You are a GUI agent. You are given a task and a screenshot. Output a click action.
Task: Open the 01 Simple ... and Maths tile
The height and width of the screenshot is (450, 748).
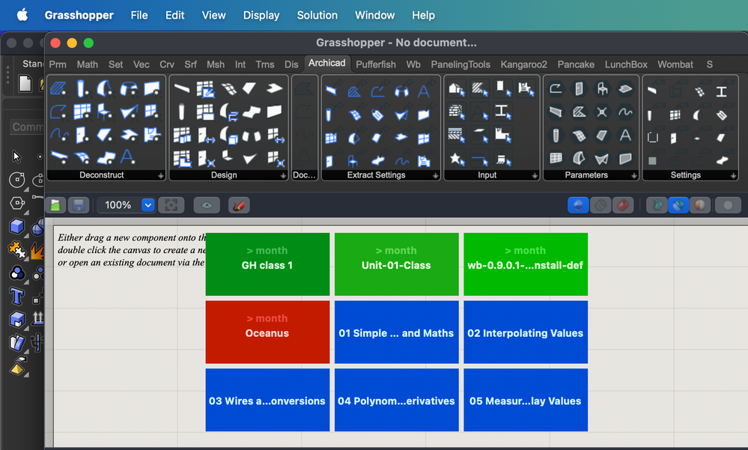396,332
